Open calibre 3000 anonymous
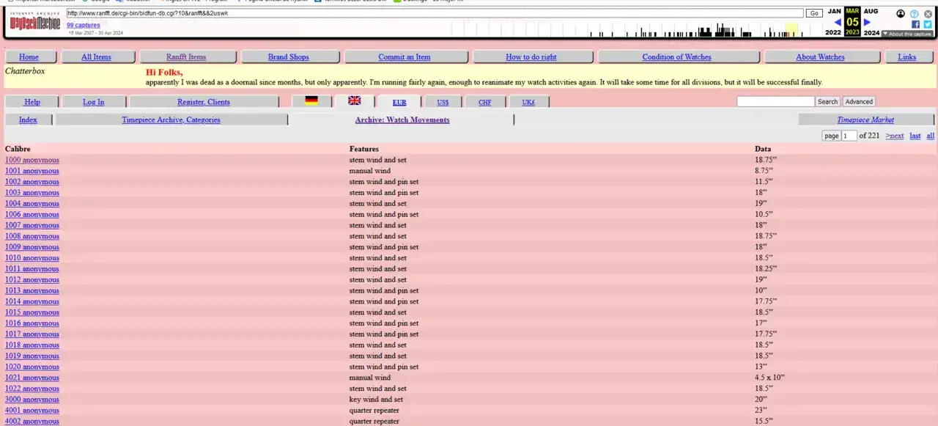The height and width of the screenshot is (426, 938). point(32,400)
